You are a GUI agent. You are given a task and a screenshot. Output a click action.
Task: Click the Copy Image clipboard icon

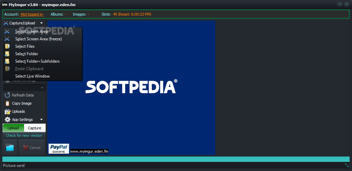click(x=7, y=103)
